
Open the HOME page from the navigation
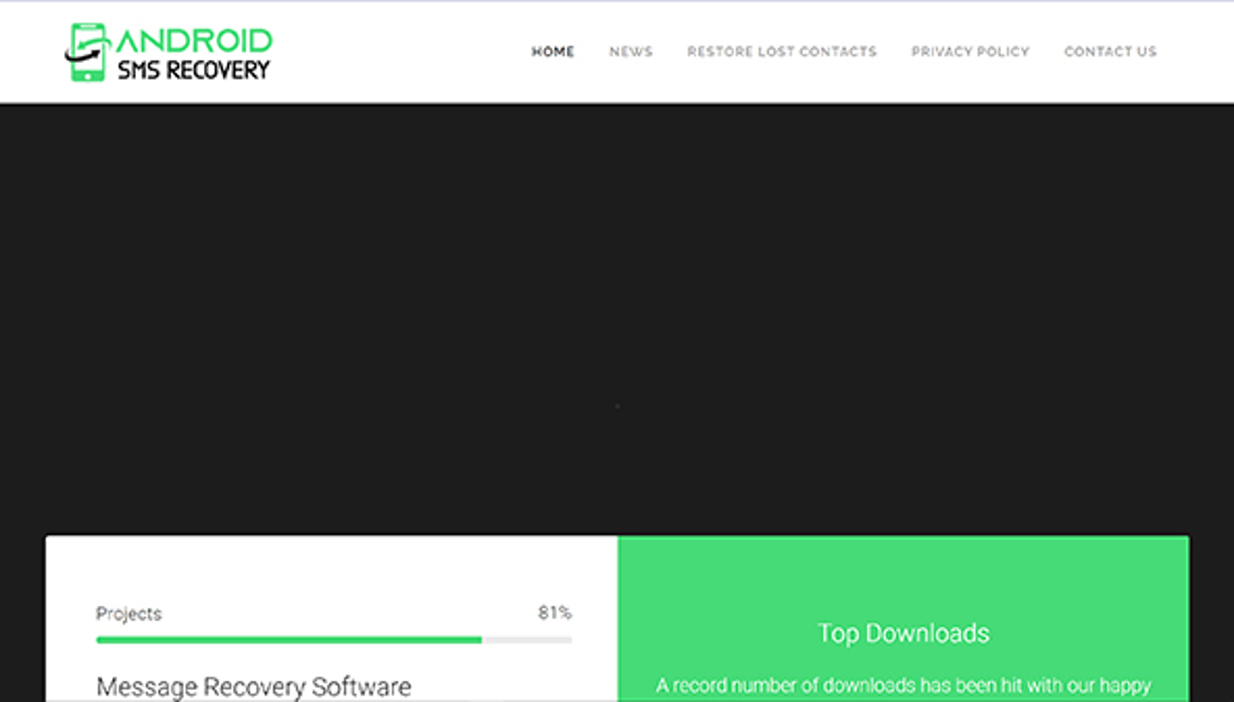tap(553, 51)
